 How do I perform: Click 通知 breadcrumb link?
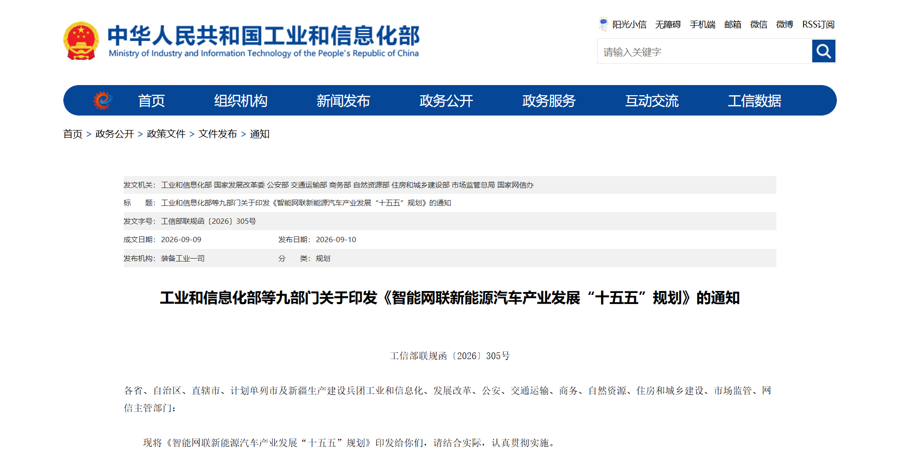click(x=260, y=134)
